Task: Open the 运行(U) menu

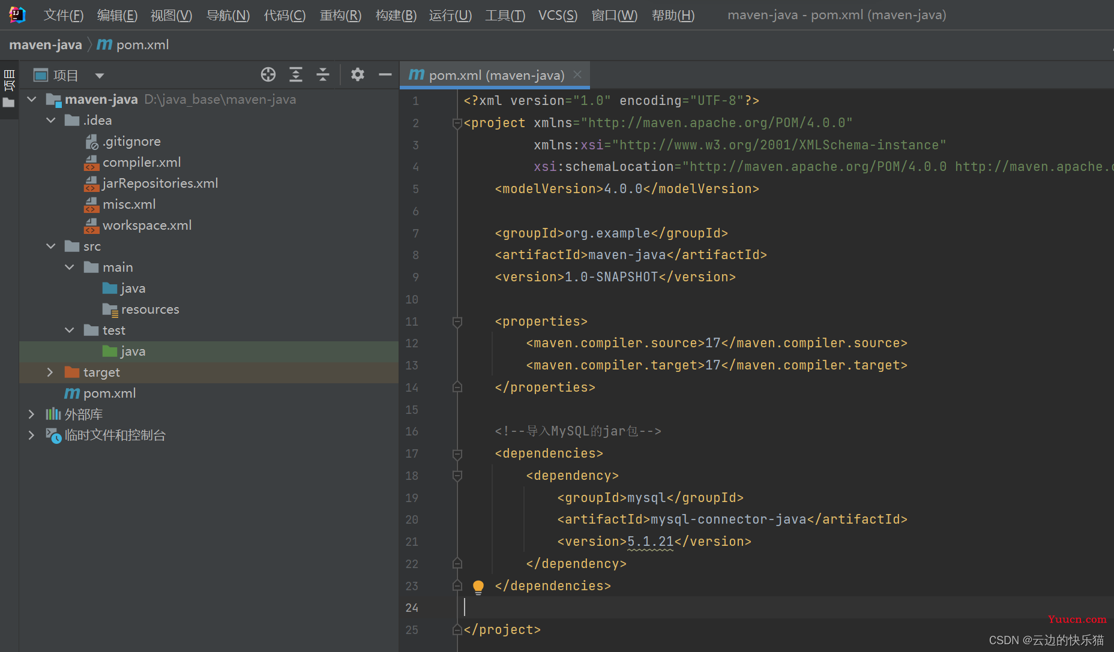Action: [x=450, y=15]
